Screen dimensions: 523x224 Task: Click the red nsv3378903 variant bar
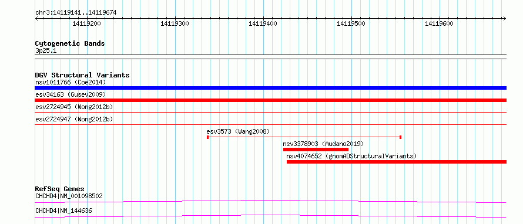tap(316, 150)
